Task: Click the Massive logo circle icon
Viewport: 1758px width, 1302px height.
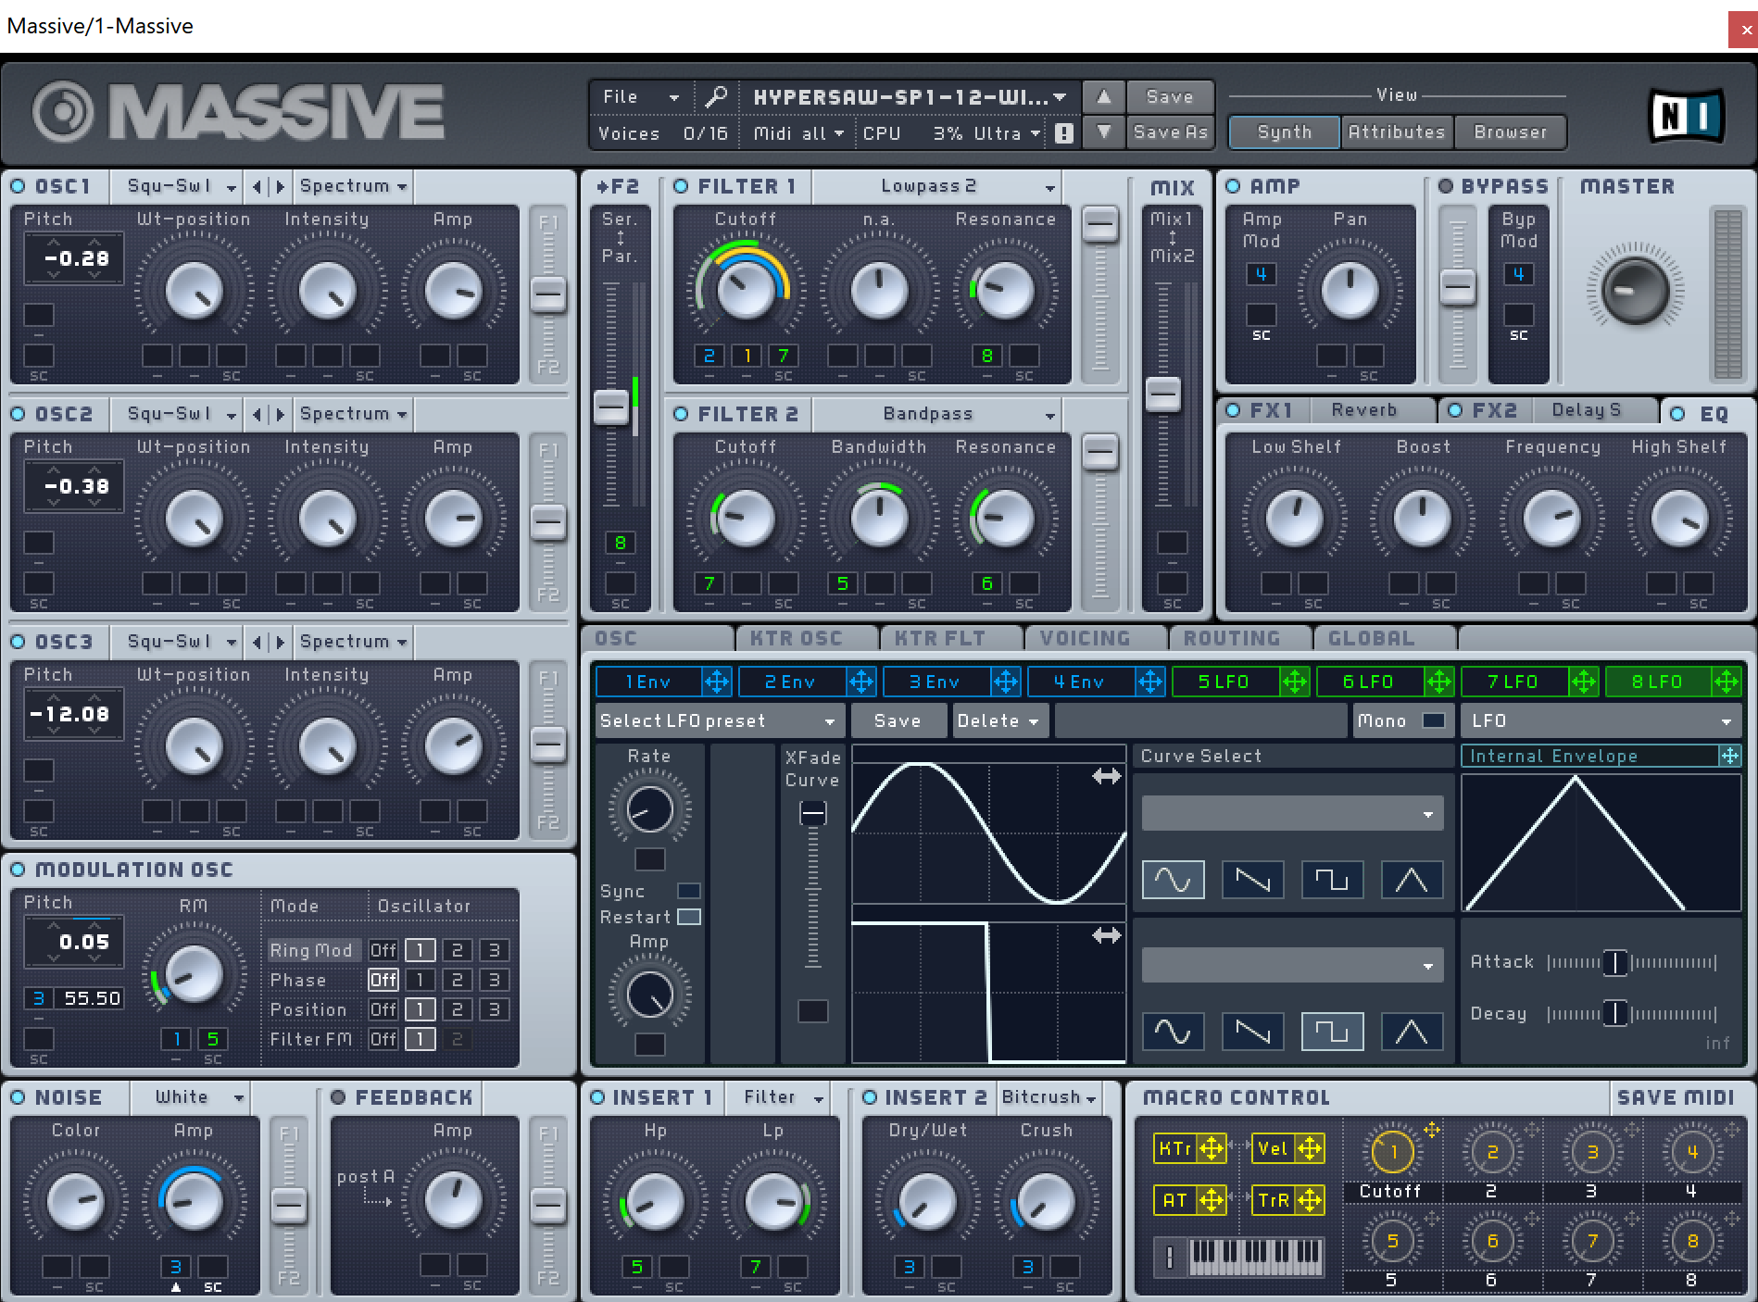Action: tap(63, 112)
